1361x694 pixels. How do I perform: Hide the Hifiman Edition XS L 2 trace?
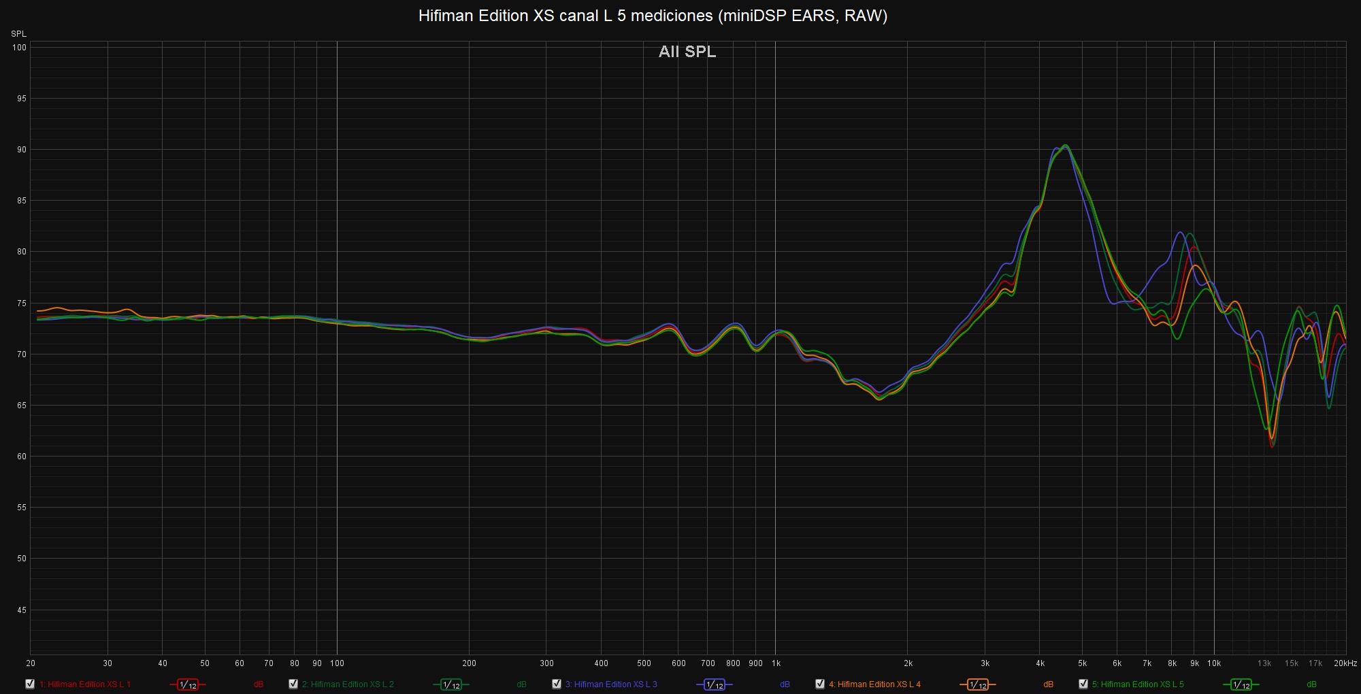pyautogui.click(x=293, y=684)
